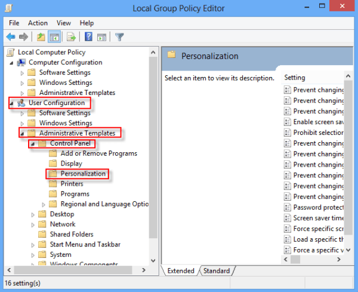
Task: Collapse the Control Panel node
Action: (x=33, y=144)
